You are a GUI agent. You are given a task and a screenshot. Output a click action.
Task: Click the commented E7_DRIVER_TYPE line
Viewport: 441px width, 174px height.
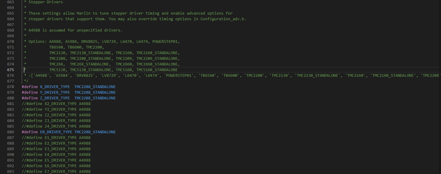(x=56, y=172)
